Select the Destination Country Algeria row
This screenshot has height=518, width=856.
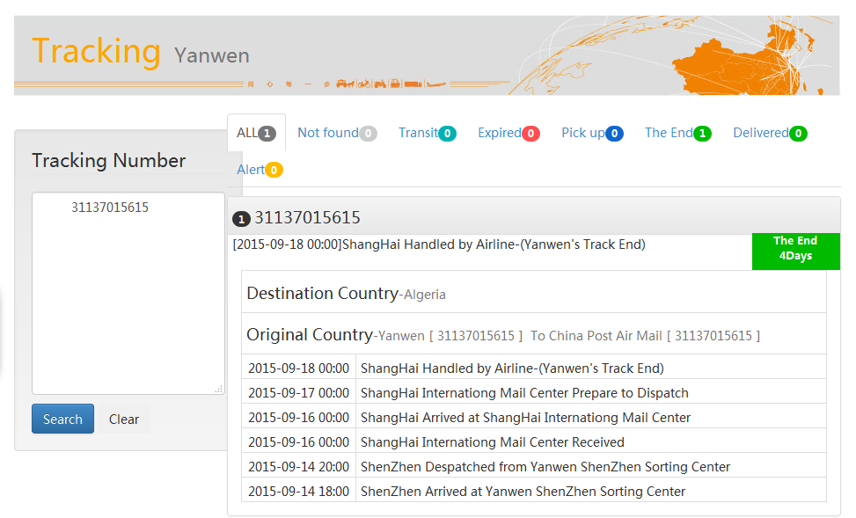coord(534,293)
